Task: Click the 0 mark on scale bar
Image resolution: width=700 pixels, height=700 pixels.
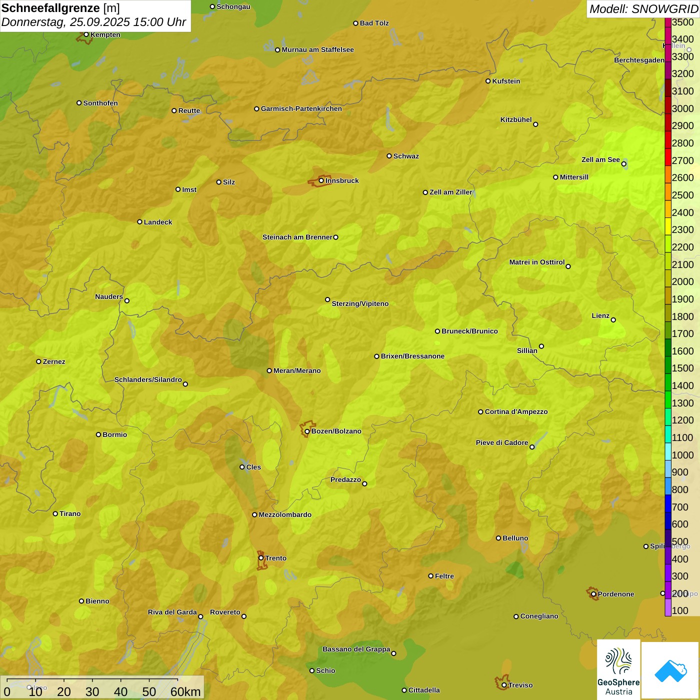Action: coord(7,691)
